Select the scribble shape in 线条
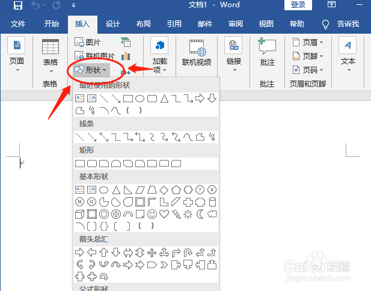Screen dimensions: 371x291 (212, 137)
